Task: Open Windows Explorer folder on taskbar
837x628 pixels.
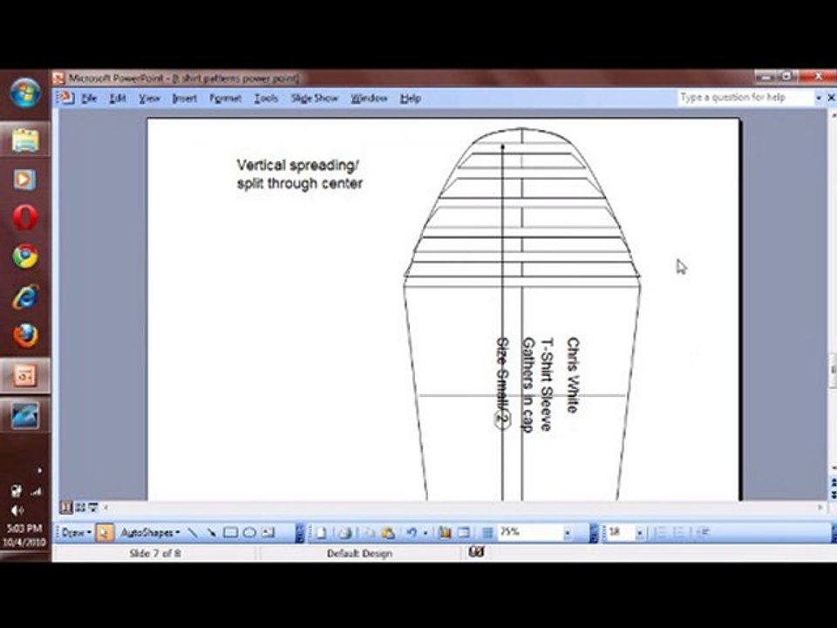Action: click(x=25, y=140)
